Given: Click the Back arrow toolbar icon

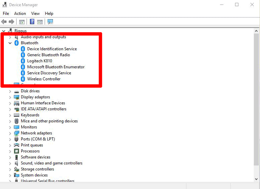Looking at the screenshot, I should [x=4, y=22].
